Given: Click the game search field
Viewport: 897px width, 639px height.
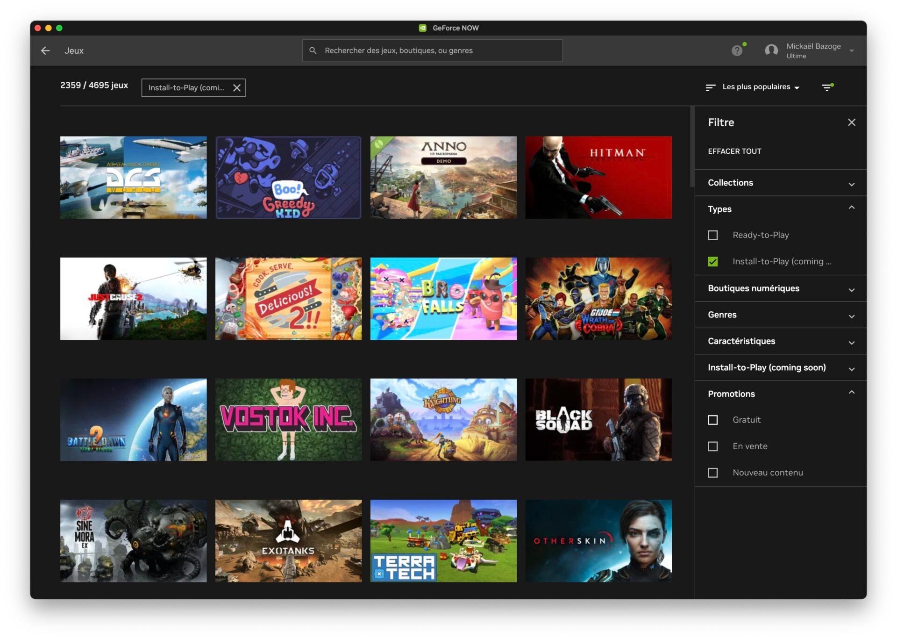Looking at the screenshot, I should click(x=432, y=50).
